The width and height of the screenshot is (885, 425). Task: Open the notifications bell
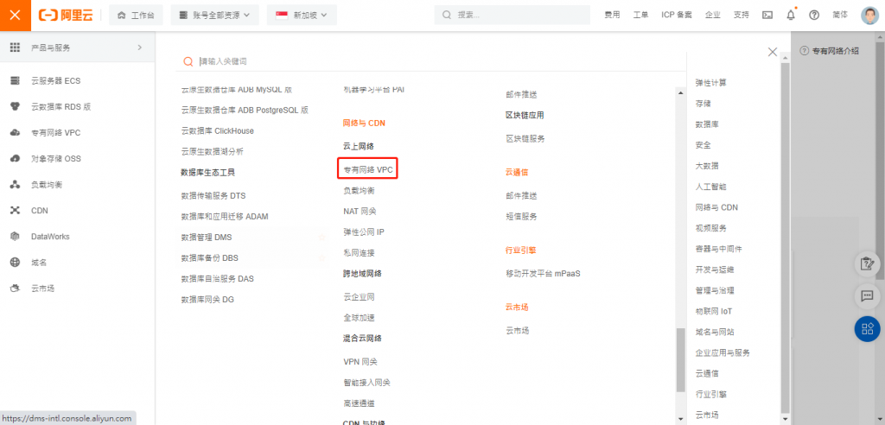(x=791, y=16)
